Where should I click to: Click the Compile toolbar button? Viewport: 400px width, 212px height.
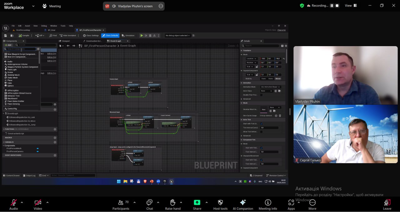click(24, 36)
